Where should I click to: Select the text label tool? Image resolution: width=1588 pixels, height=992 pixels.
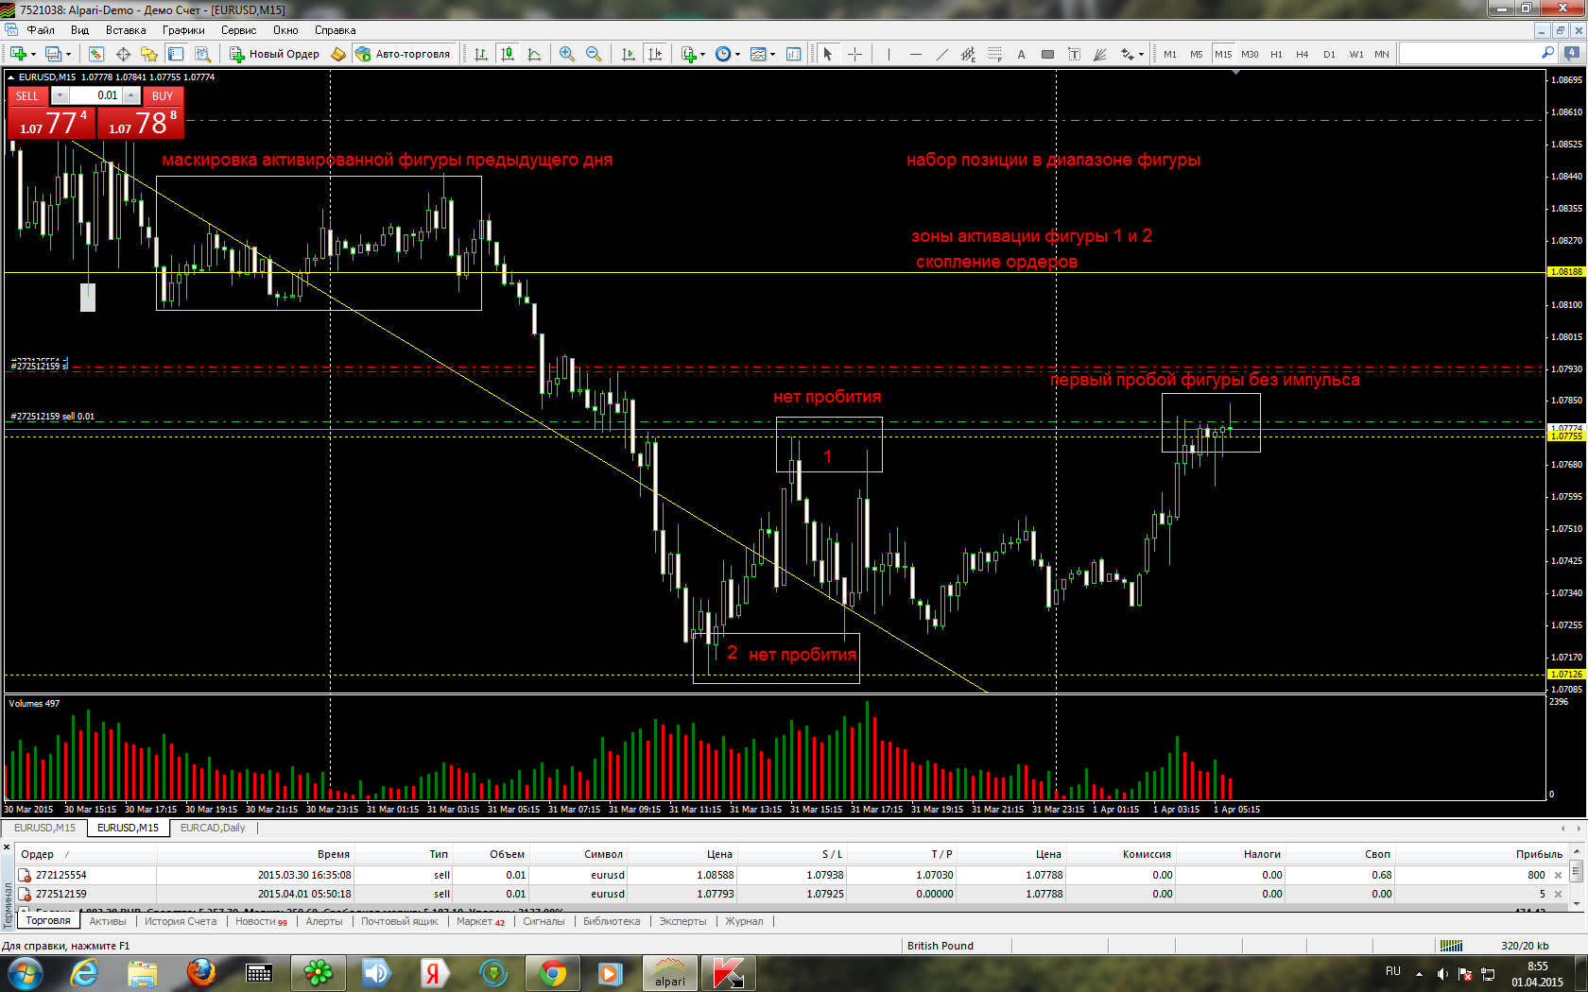(1074, 54)
